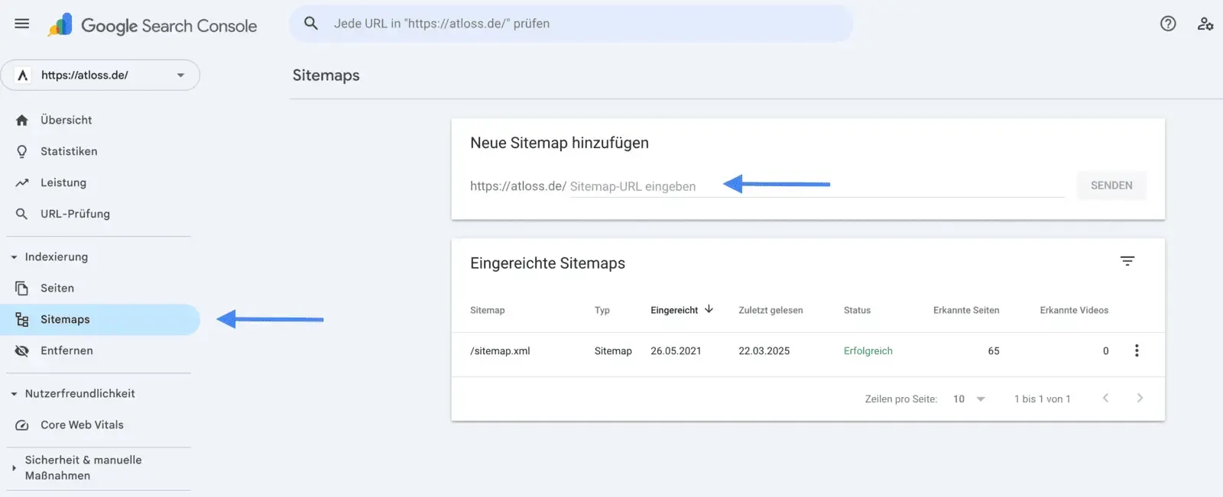This screenshot has height=497, width=1223.
Task: Click the Sitemaps tree icon
Action: tap(22, 319)
